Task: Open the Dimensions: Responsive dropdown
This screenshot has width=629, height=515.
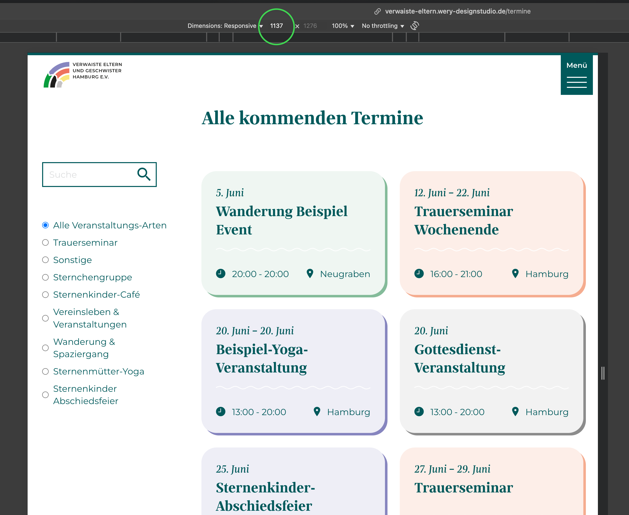Action: [225, 26]
